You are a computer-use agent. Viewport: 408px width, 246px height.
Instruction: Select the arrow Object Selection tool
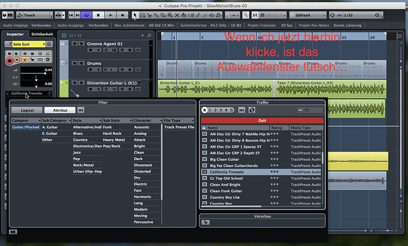[x=135, y=15]
